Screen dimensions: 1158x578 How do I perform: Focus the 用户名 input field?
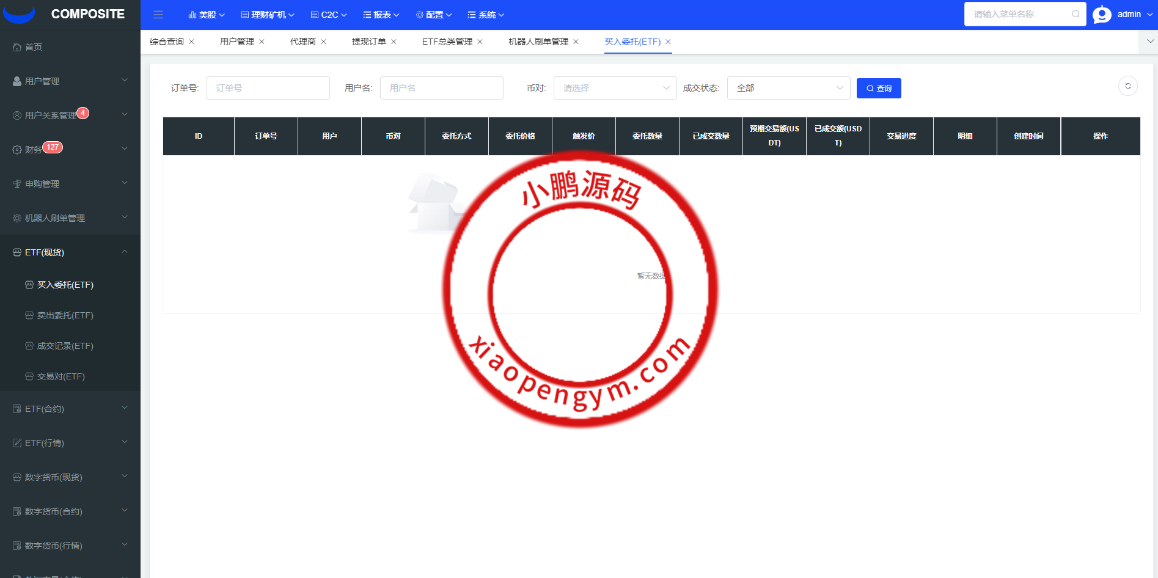[441, 88]
